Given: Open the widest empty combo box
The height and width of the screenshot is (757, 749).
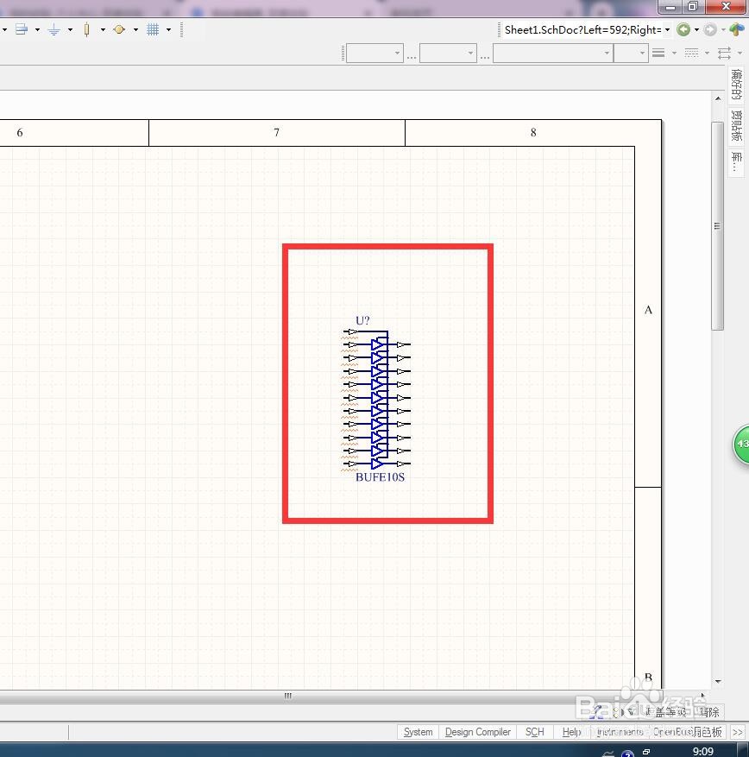Looking at the screenshot, I should [553, 53].
